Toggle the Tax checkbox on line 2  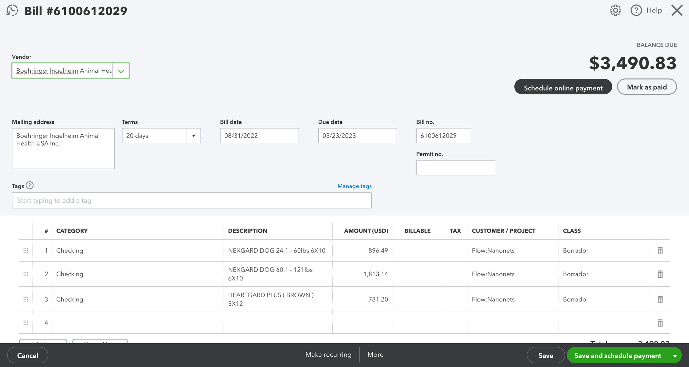(x=455, y=274)
